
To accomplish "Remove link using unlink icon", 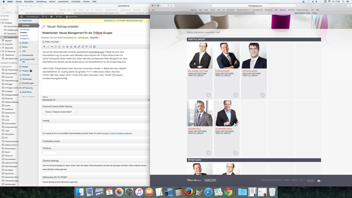I will (83, 47).
